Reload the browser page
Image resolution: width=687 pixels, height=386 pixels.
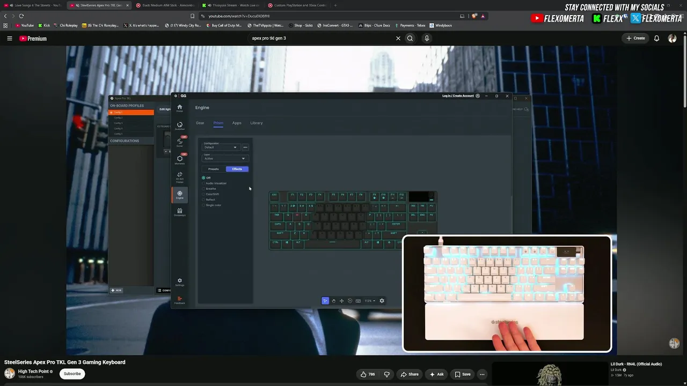(21, 16)
